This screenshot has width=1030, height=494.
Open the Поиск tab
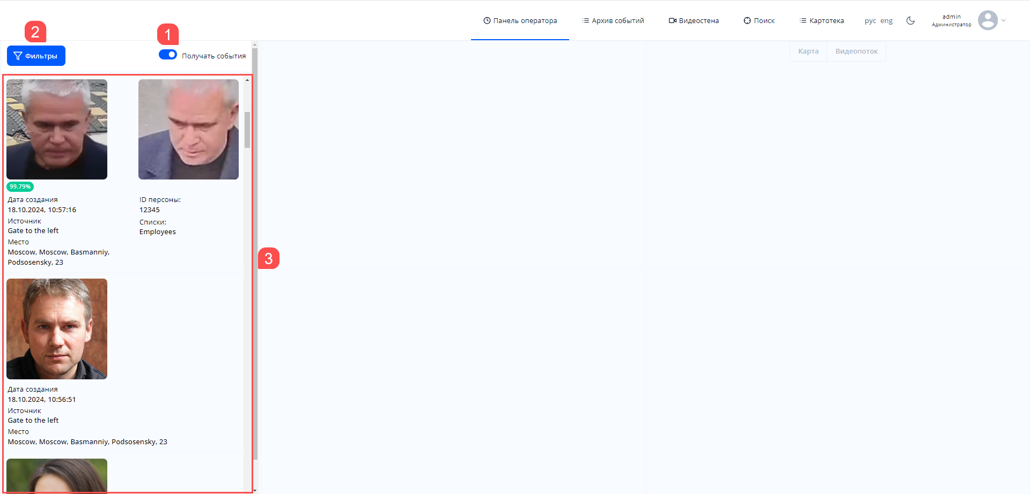[x=759, y=21]
